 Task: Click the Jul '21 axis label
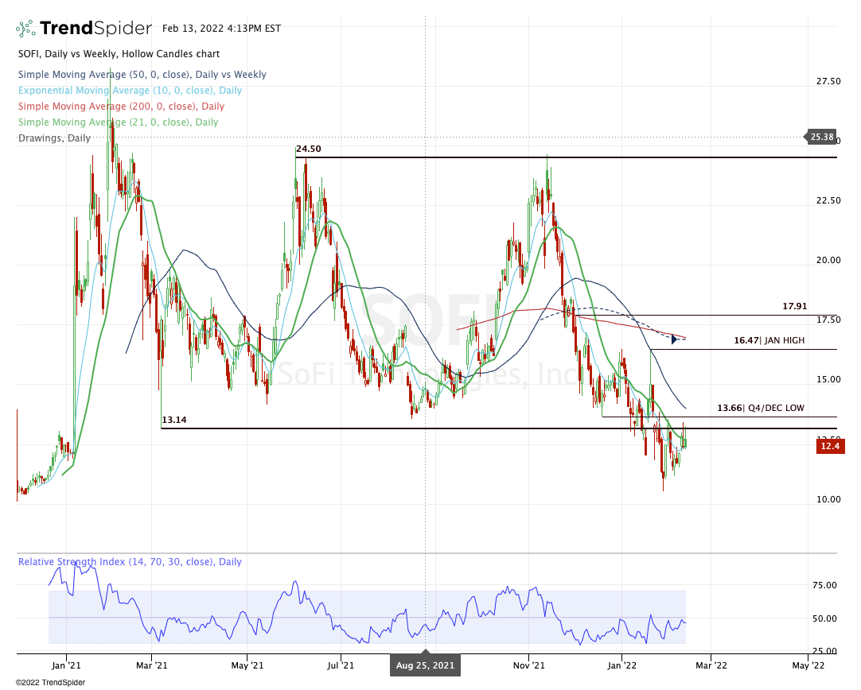pyautogui.click(x=341, y=665)
